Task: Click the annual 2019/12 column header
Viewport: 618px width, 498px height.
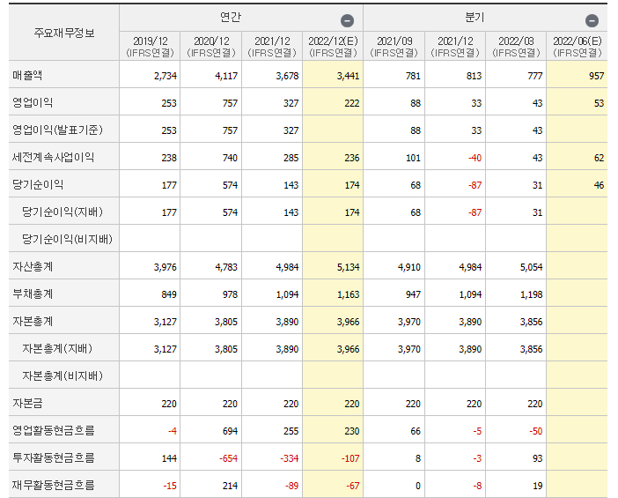Action: 150,46
